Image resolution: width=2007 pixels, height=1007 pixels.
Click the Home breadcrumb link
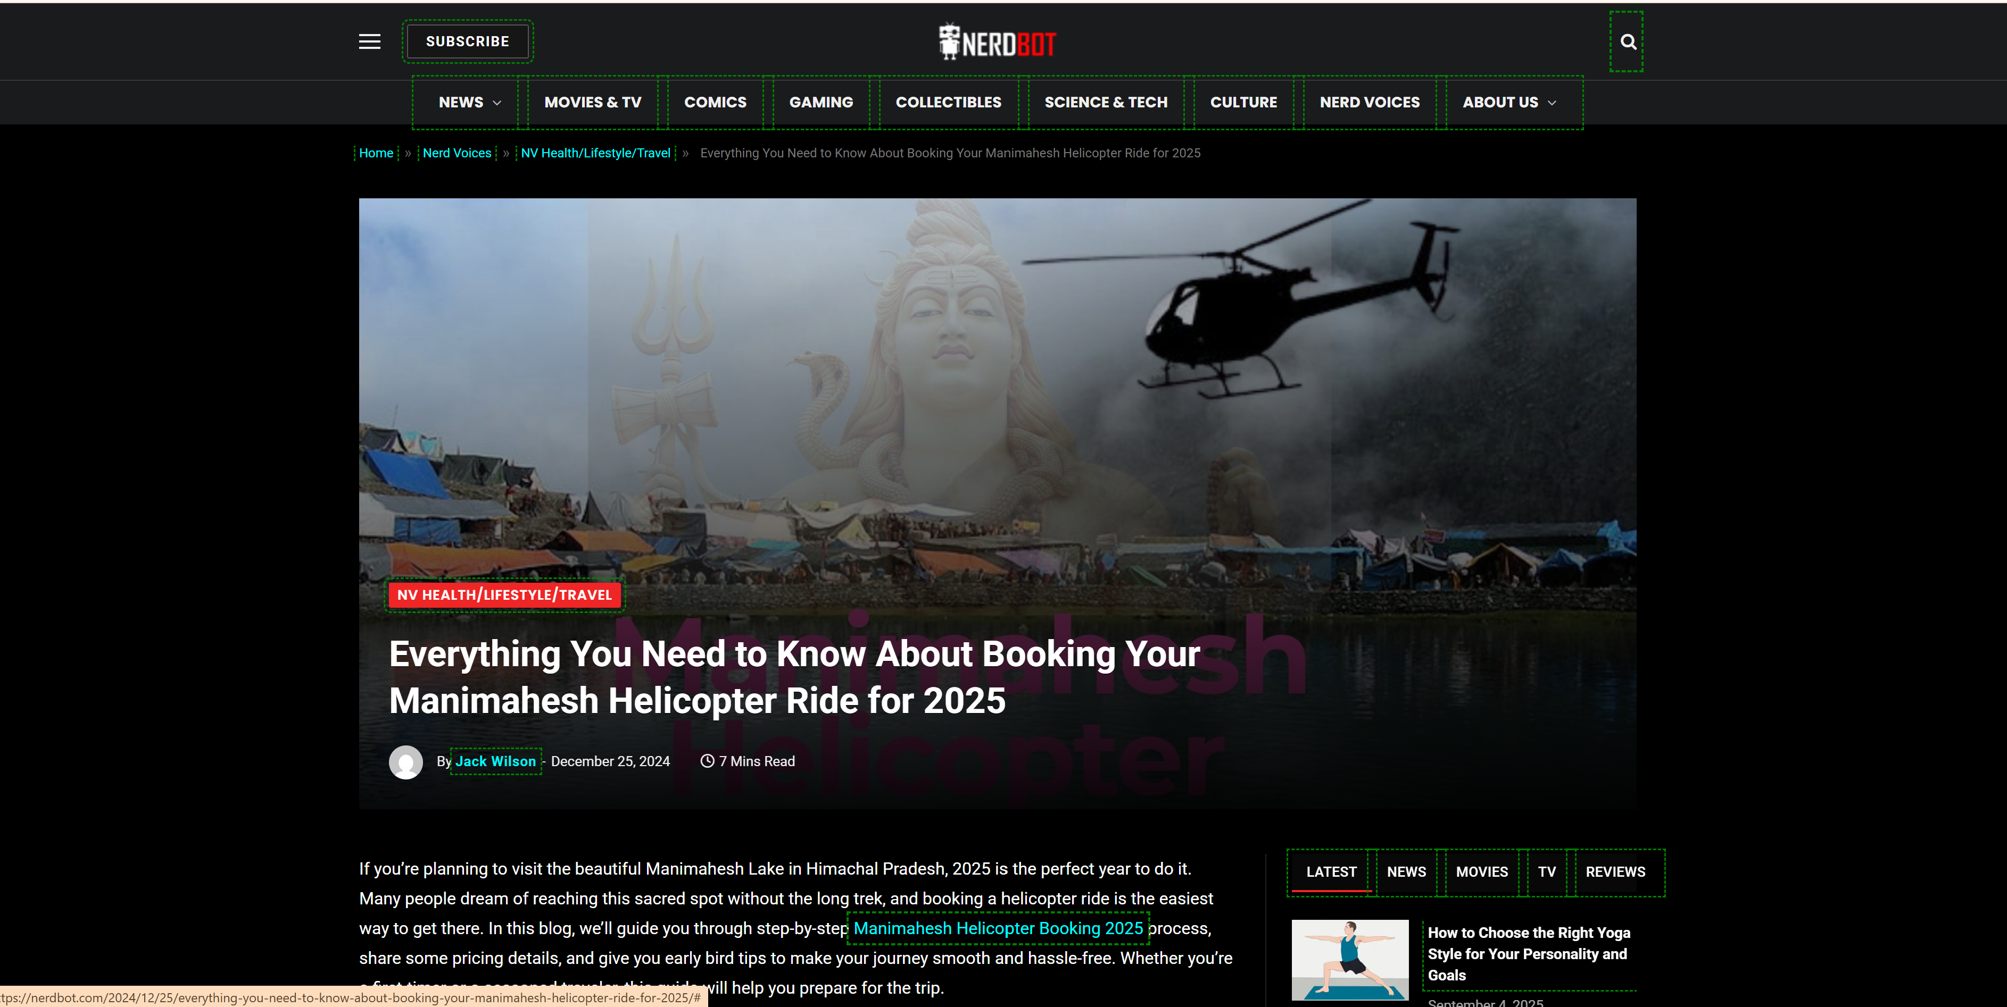click(376, 153)
